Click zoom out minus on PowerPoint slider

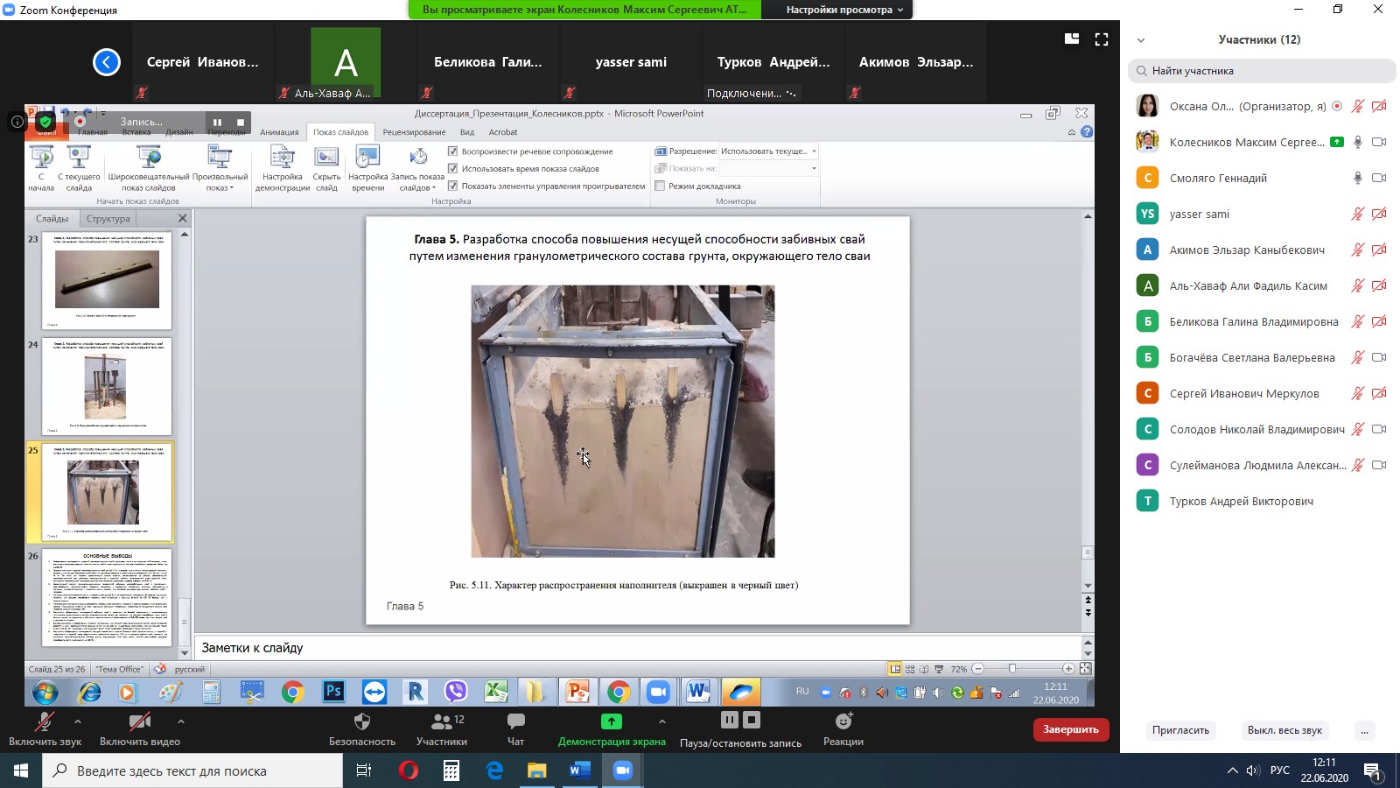[978, 669]
